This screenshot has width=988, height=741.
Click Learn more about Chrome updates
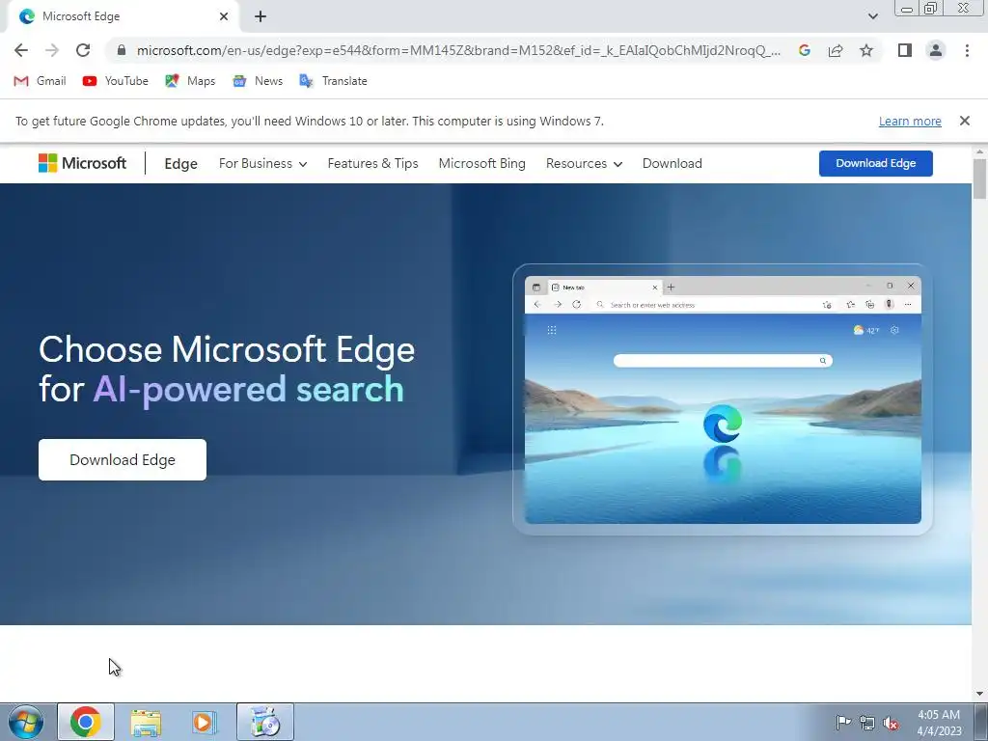pos(910,121)
